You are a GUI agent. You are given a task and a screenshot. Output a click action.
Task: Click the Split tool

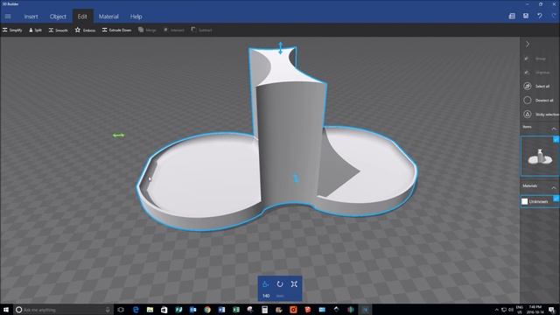click(35, 31)
